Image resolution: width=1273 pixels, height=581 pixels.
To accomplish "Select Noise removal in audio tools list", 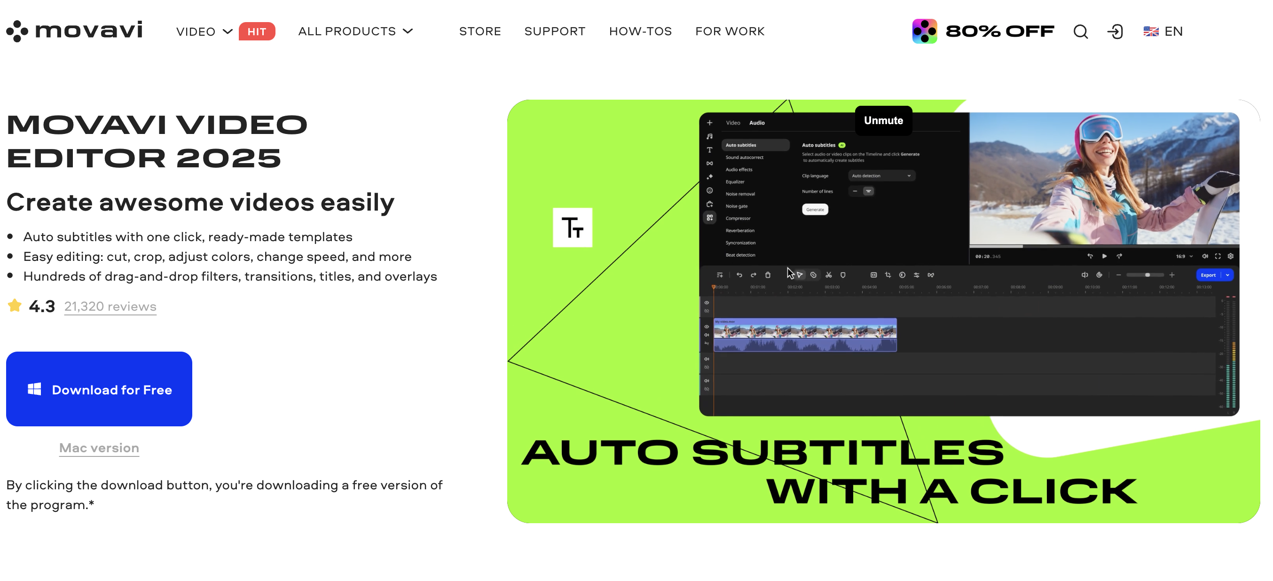I will point(740,194).
